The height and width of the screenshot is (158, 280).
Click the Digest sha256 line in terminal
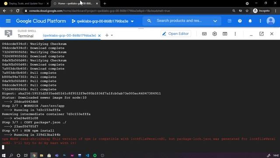(x=81, y=93)
